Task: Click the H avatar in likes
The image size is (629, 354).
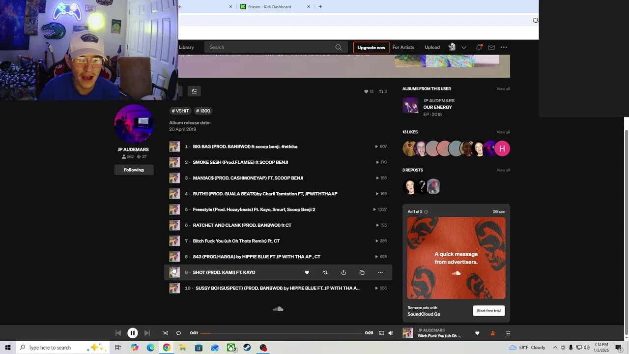Action: click(502, 148)
